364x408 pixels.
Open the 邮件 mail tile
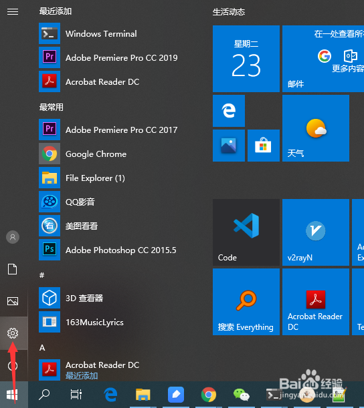click(x=323, y=59)
